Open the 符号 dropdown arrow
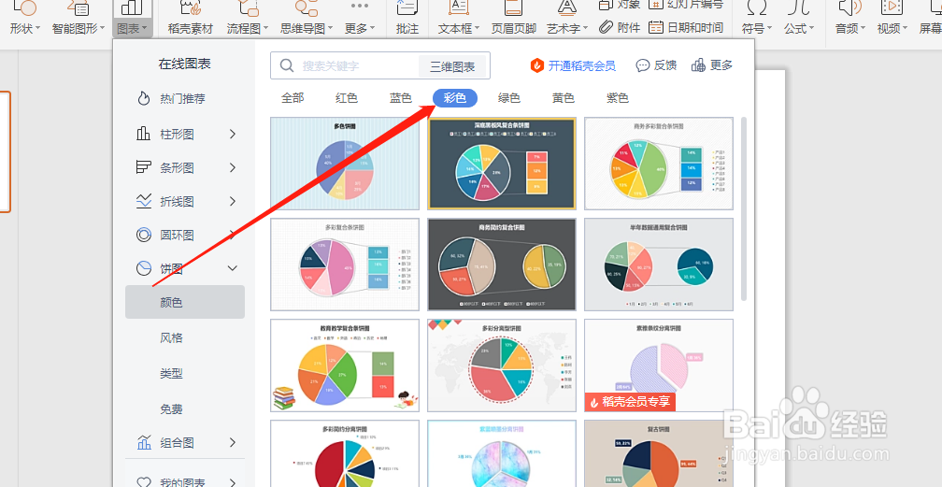Viewport: 942px width, 487px height. pos(770,28)
